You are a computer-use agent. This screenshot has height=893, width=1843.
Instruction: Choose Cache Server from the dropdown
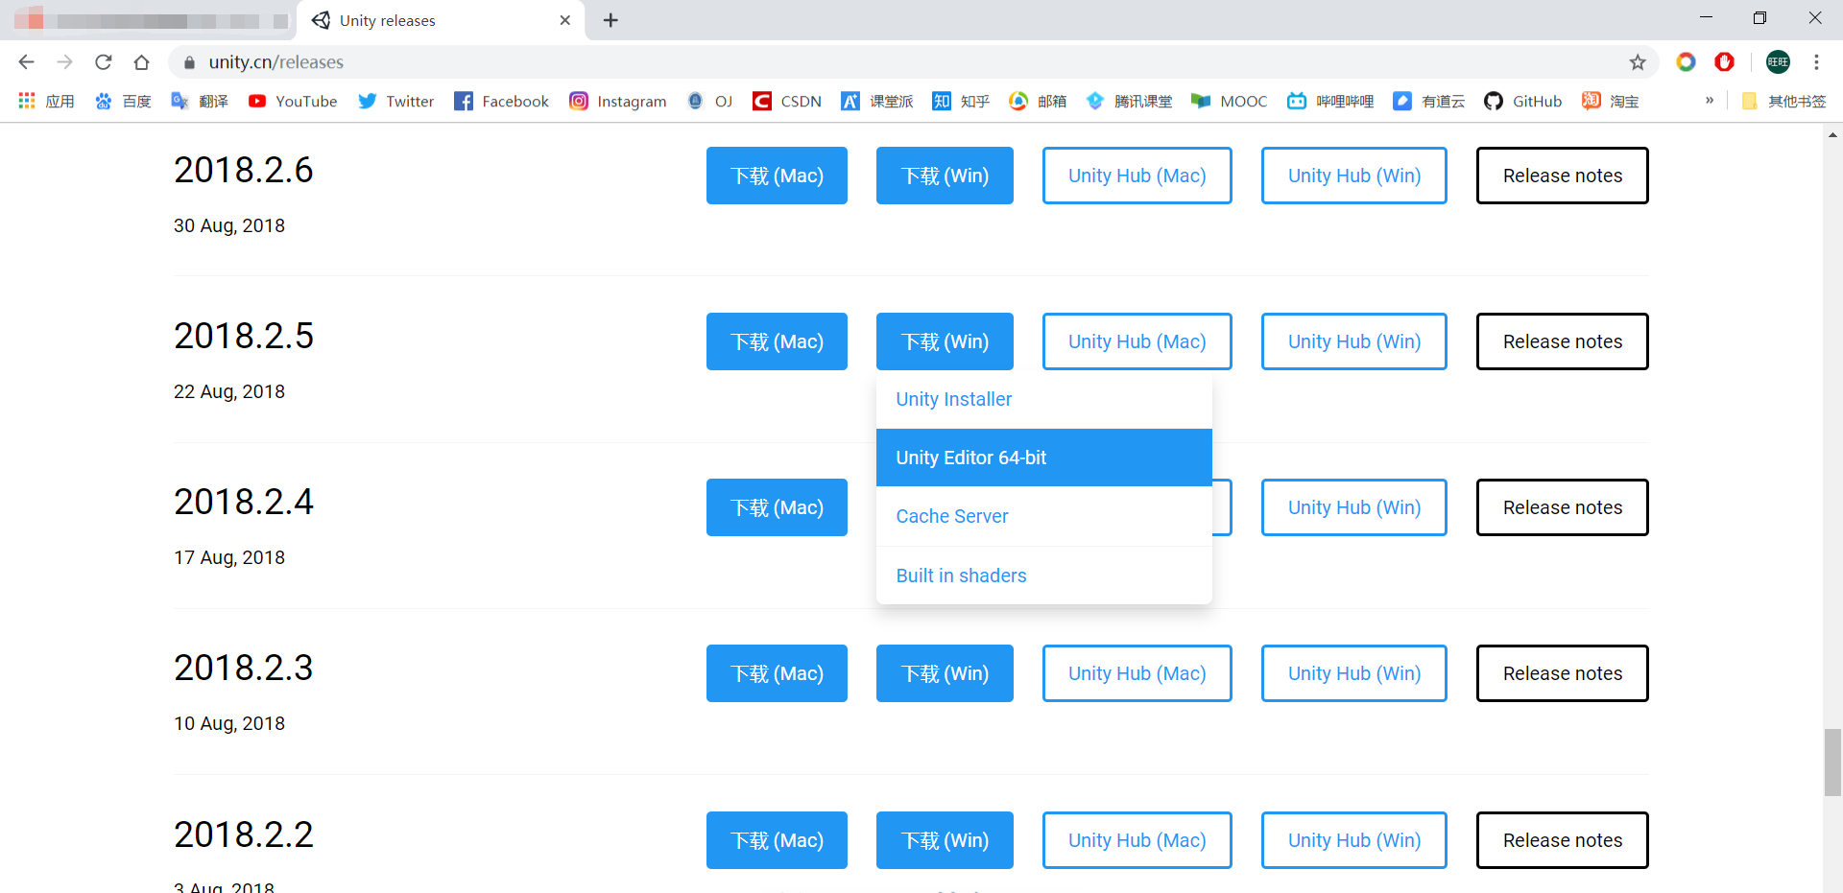(x=1044, y=516)
